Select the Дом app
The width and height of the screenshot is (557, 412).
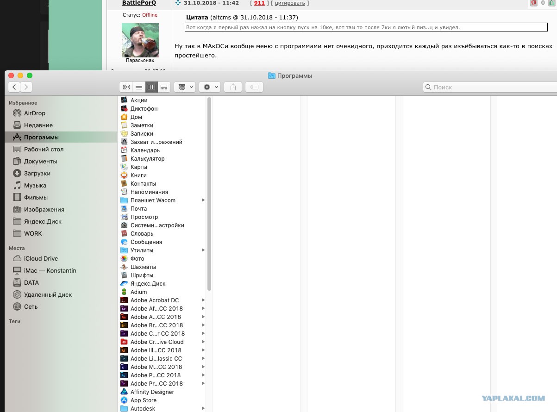point(162,117)
